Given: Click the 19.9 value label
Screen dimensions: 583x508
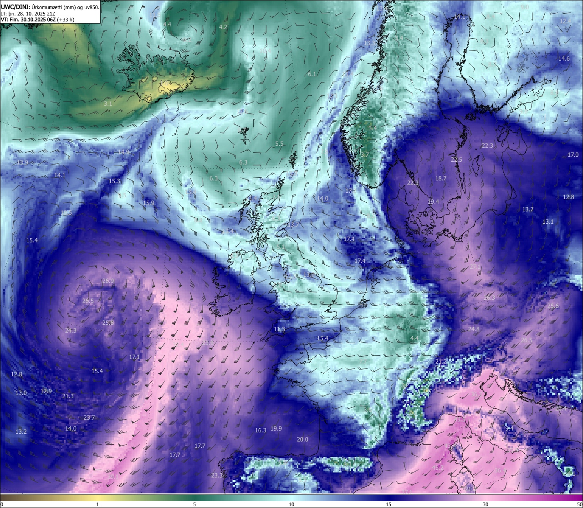Looking at the screenshot, I should pyautogui.click(x=276, y=428).
